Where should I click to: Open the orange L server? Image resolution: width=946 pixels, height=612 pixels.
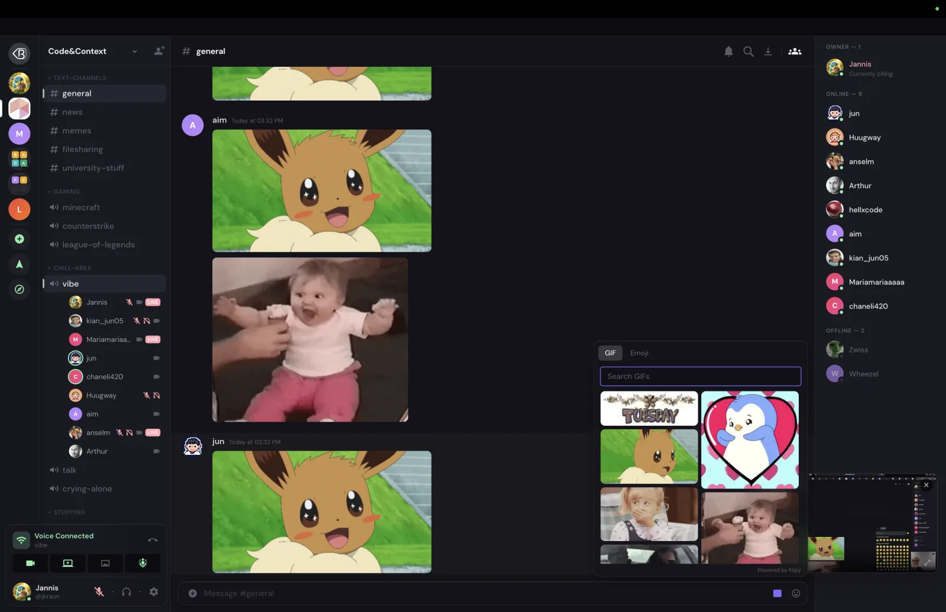[x=20, y=209]
